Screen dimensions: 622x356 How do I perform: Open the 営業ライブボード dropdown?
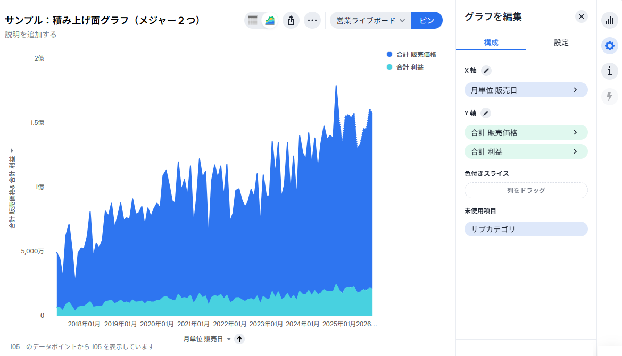pos(370,21)
